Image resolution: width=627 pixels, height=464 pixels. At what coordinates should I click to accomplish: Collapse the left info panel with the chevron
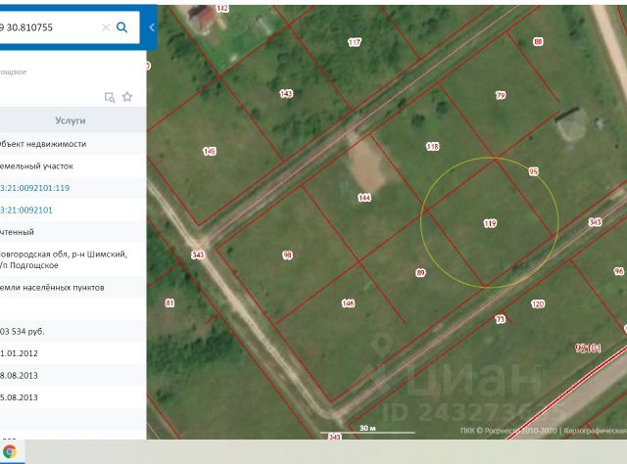152,27
